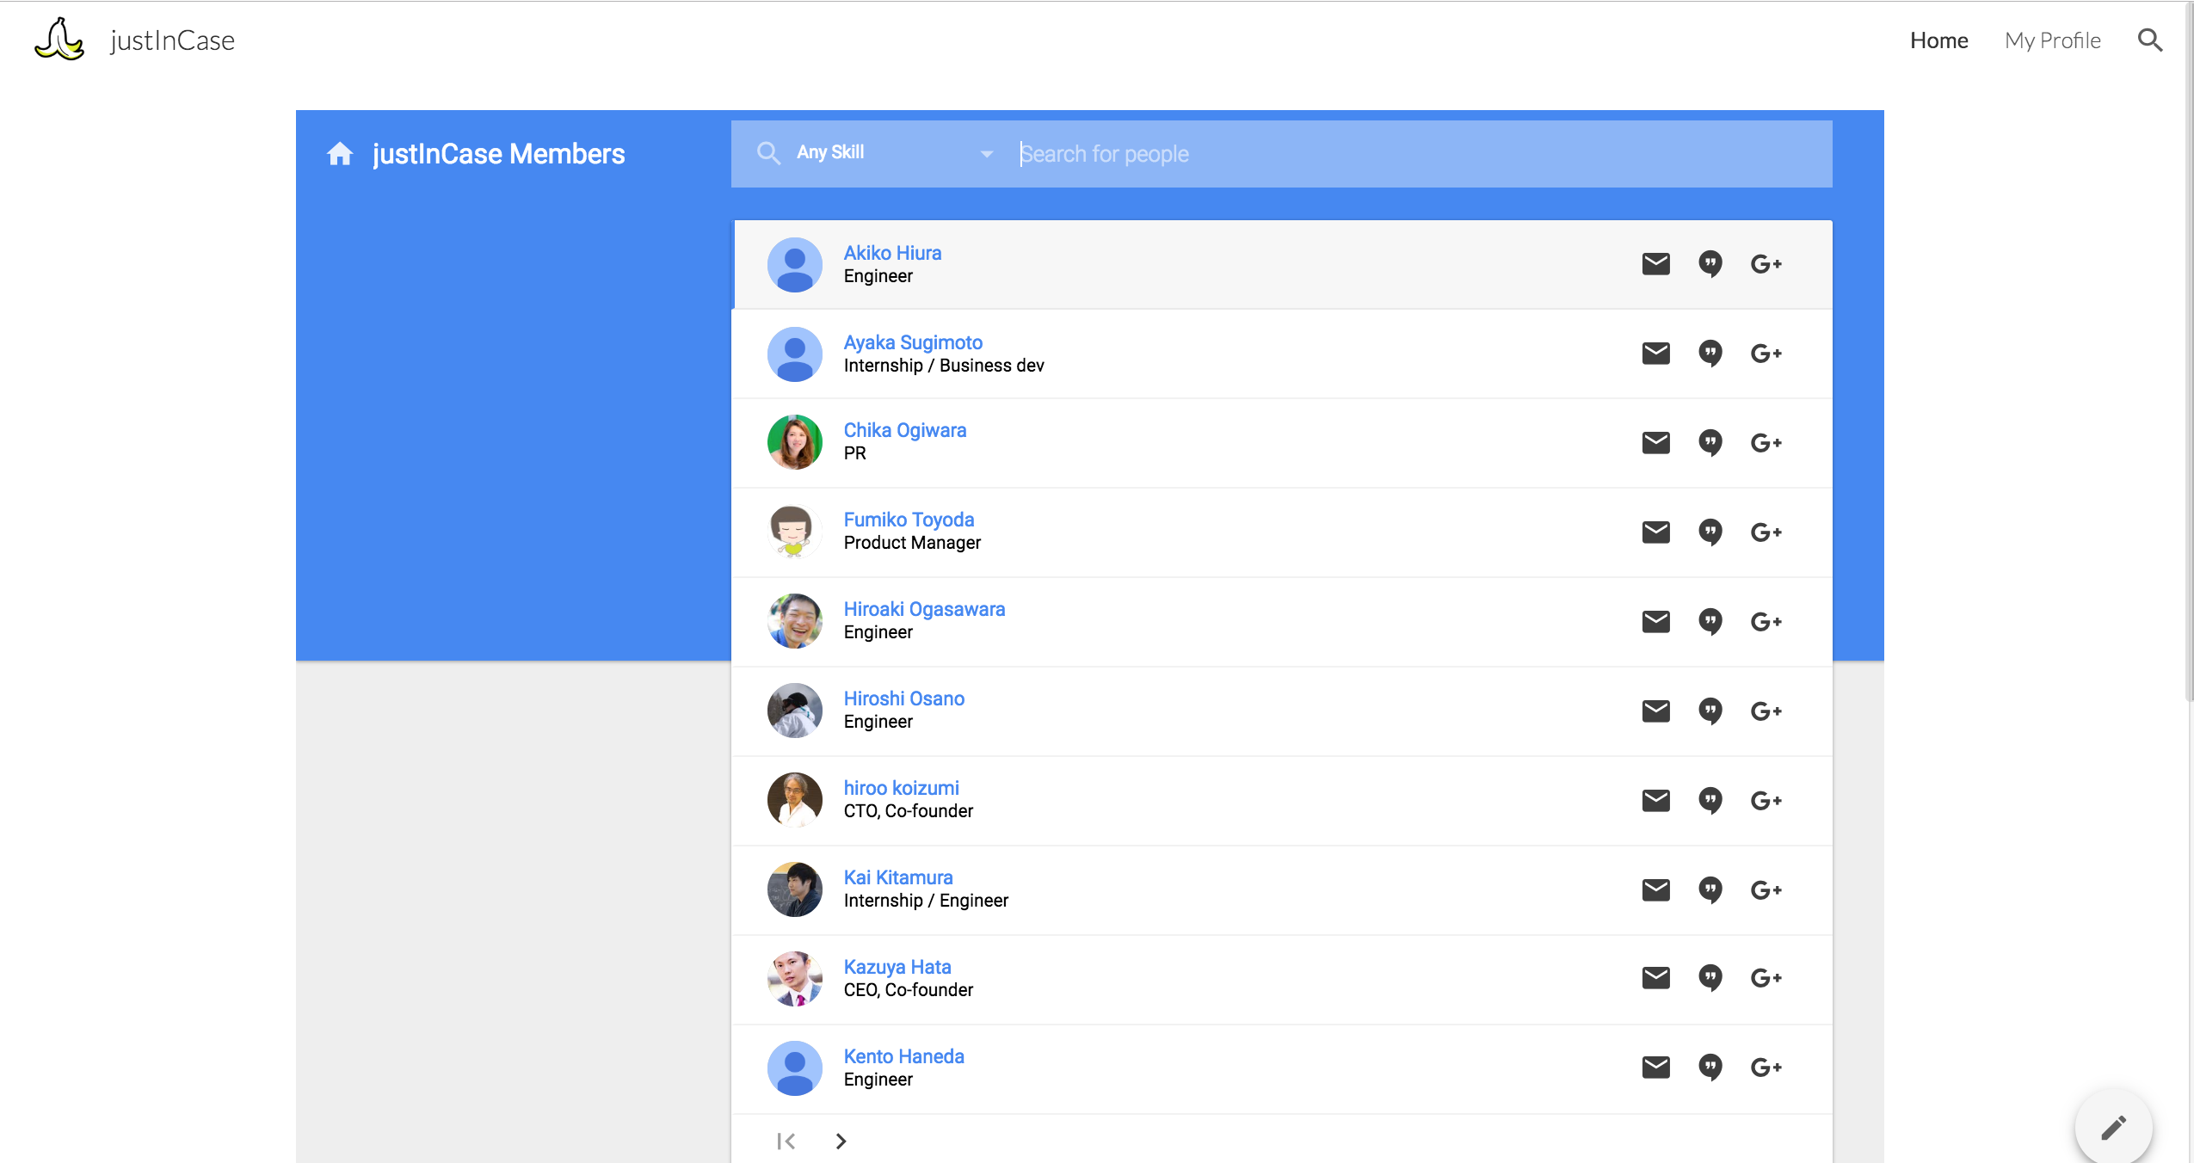
Task: Send email to Kazuya Hata
Action: point(1655,978)
